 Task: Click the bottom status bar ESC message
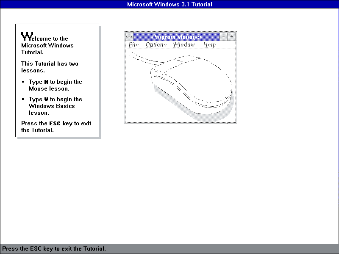54,248
